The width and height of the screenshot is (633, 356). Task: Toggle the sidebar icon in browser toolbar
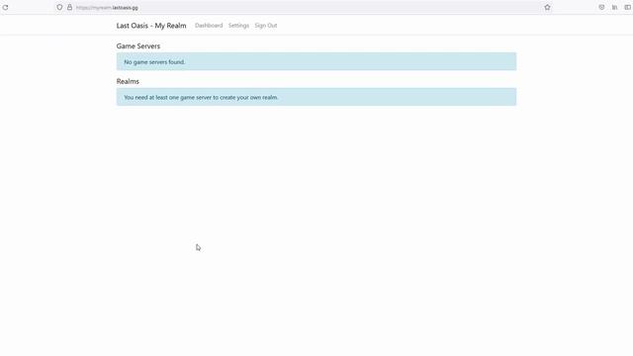pyautogui.click(x=628, y=7)
